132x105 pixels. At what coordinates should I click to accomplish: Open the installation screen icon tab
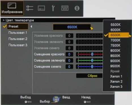(41, 8)
